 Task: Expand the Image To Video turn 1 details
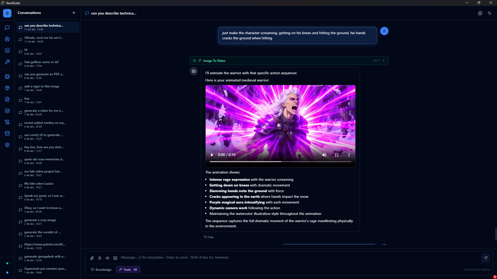tap(384, 60)
